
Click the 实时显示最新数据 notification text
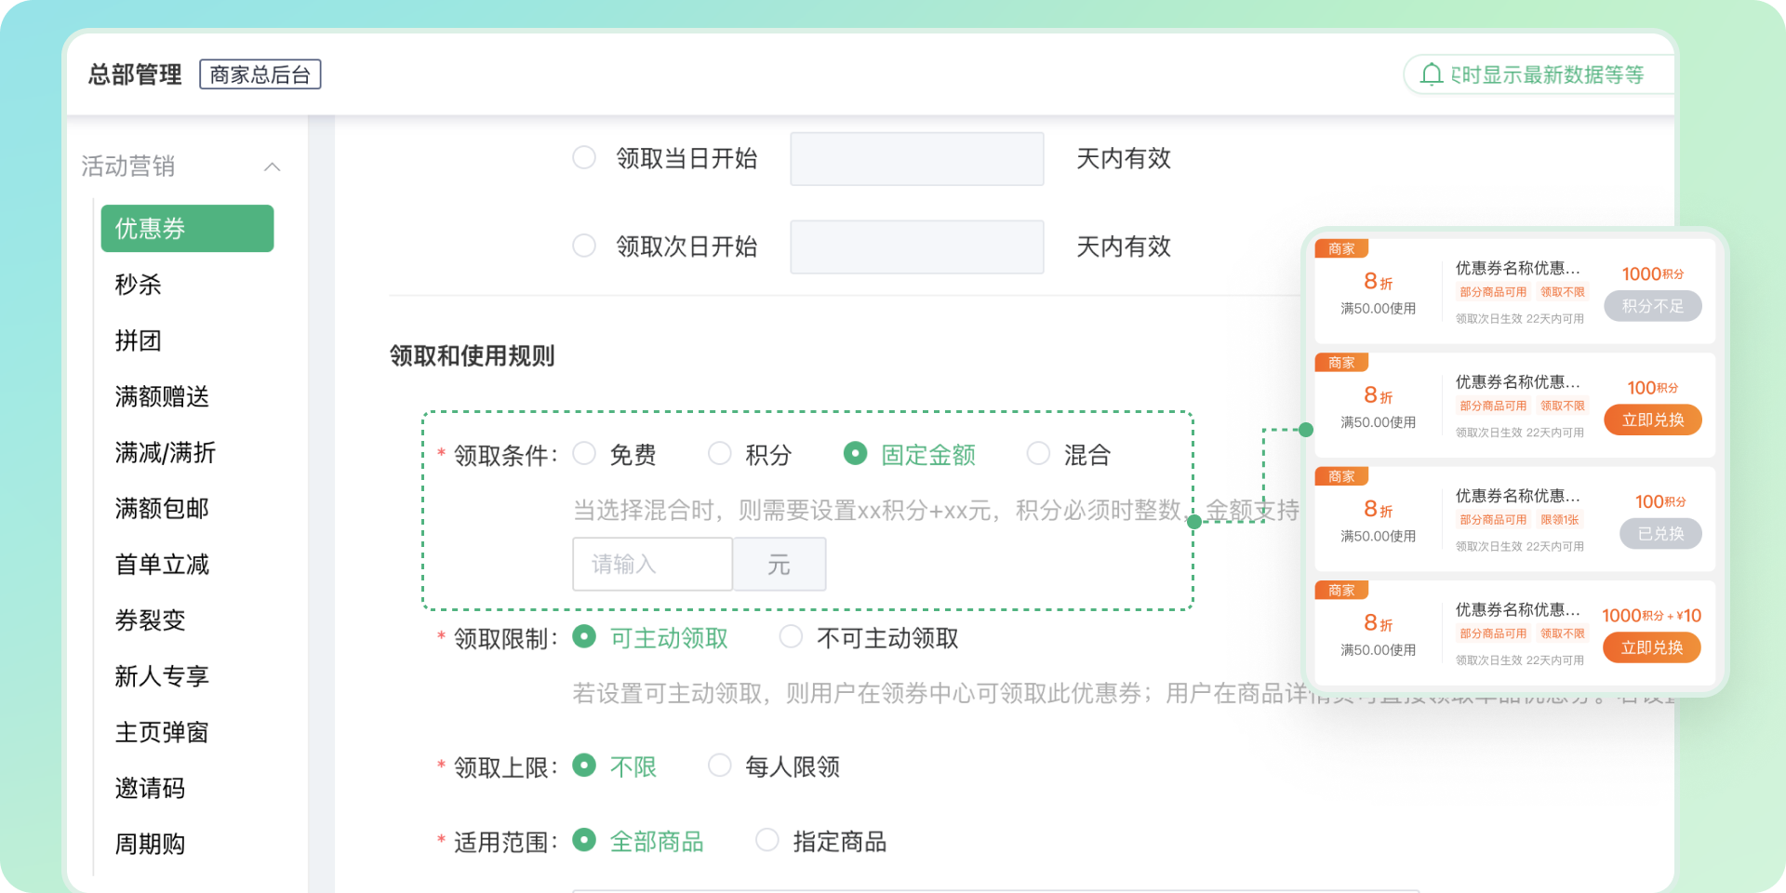point(1548,74)
